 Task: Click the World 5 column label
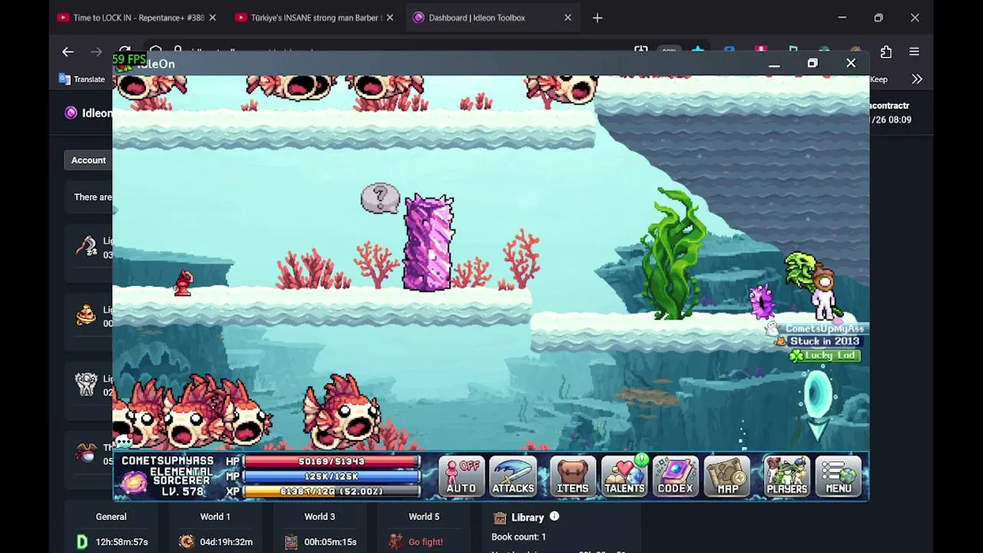point(424,517)
